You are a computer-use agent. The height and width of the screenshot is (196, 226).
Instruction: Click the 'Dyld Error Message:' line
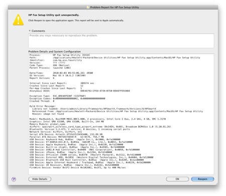coord(43,106)
